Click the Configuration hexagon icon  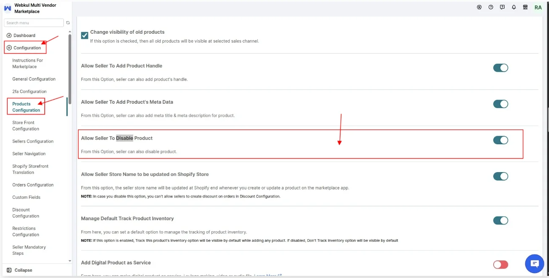[9, 48]
